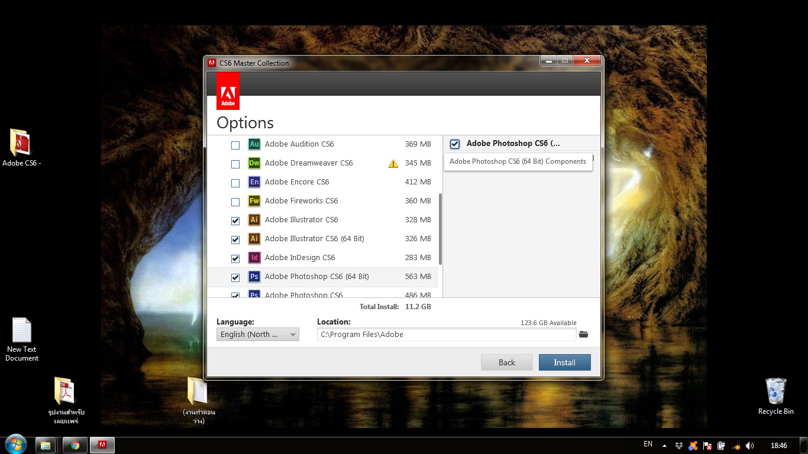Select the Adobe InDesign CS6 row text
This screenshot has width=808, height=454.
(x=300, y=258)
